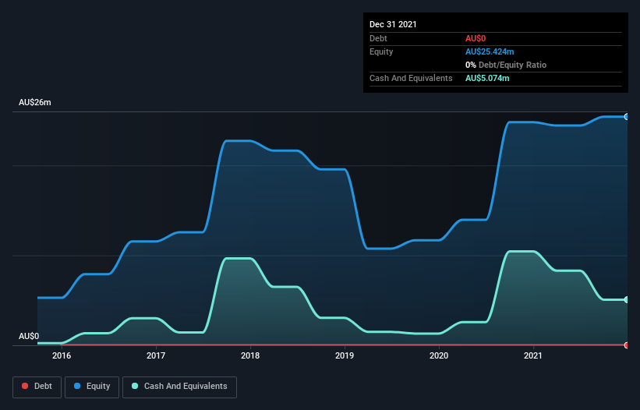
Task: Toggle Cash And Equivalents legend button
Action: (179, 387)
